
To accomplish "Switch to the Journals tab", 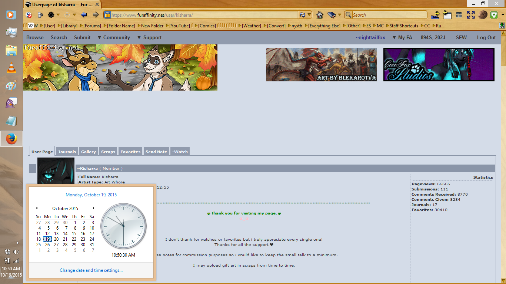I will pos(67,152).
